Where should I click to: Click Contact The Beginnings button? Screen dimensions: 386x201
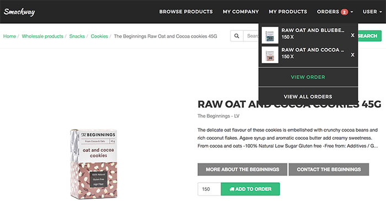pyautogui.click(x=329, y=170)
